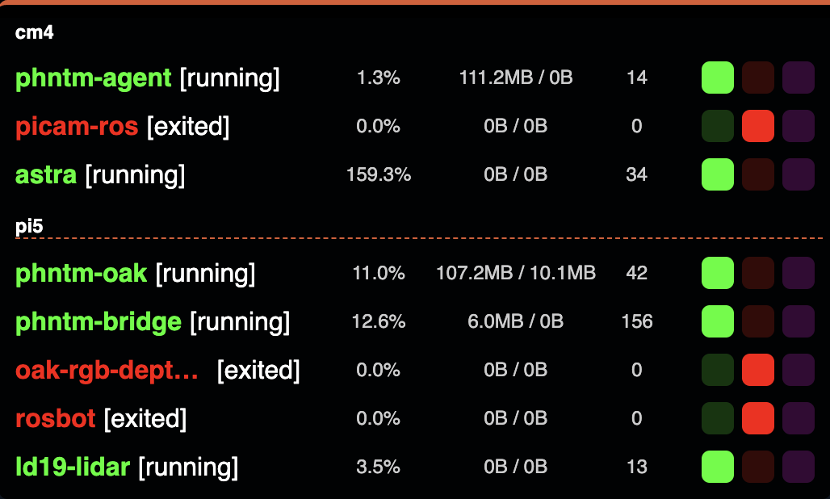Image resolution: width=830 pixels, height=499 pixels.
Task: Click the purple button on ld19-lidar row
Action: pos(798,467)
